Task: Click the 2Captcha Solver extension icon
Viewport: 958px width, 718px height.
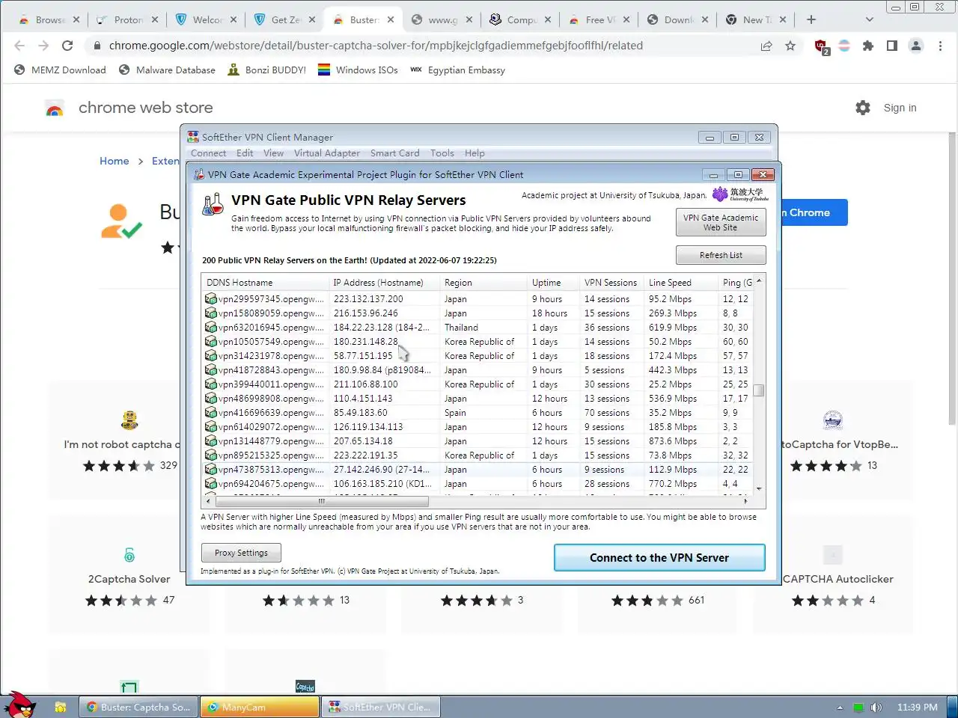Action: [x=129, y=555]
